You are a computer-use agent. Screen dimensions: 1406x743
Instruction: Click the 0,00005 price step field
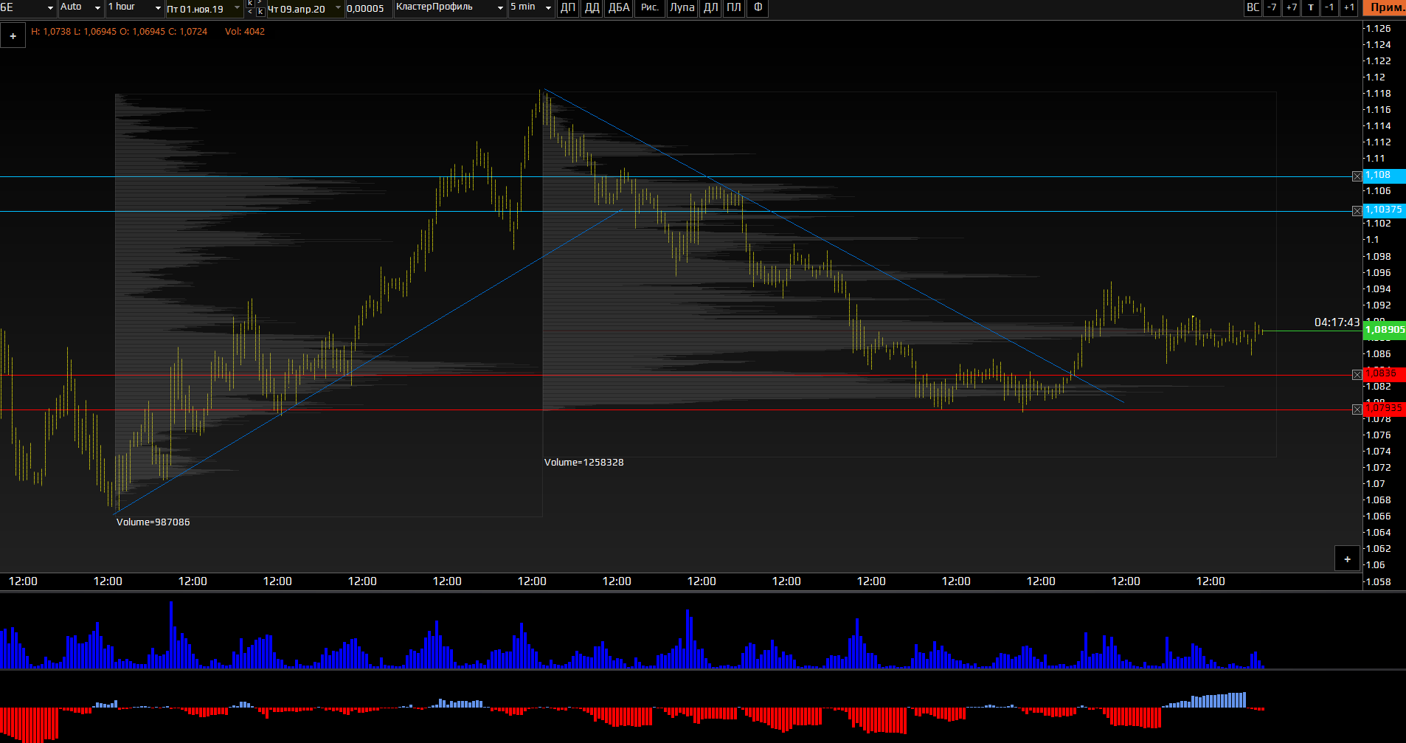pos(366,9)
